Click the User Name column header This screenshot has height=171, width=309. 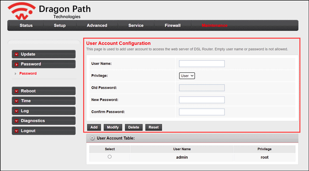point(182,149)
